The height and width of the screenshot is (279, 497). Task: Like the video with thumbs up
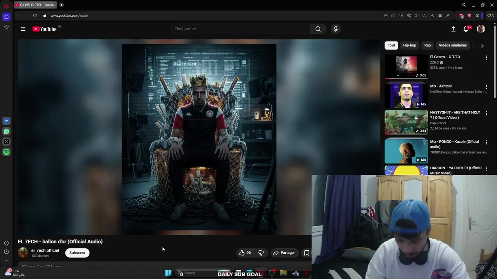[245, 253]
